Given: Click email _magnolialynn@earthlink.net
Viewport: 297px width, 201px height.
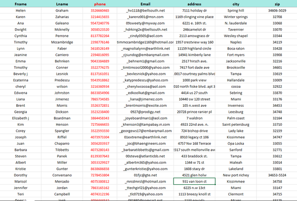Looking at the screenshot, I should 145,48.
